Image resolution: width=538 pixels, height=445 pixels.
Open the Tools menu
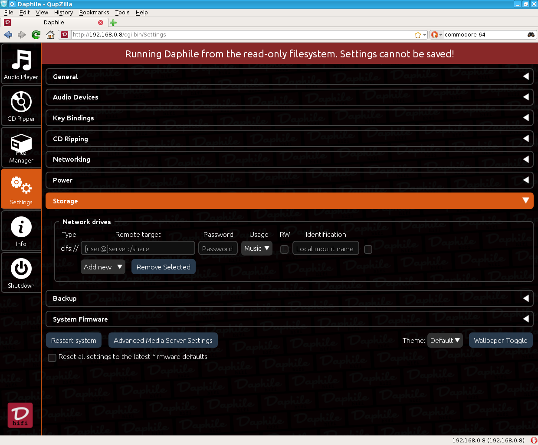(122, 12)
